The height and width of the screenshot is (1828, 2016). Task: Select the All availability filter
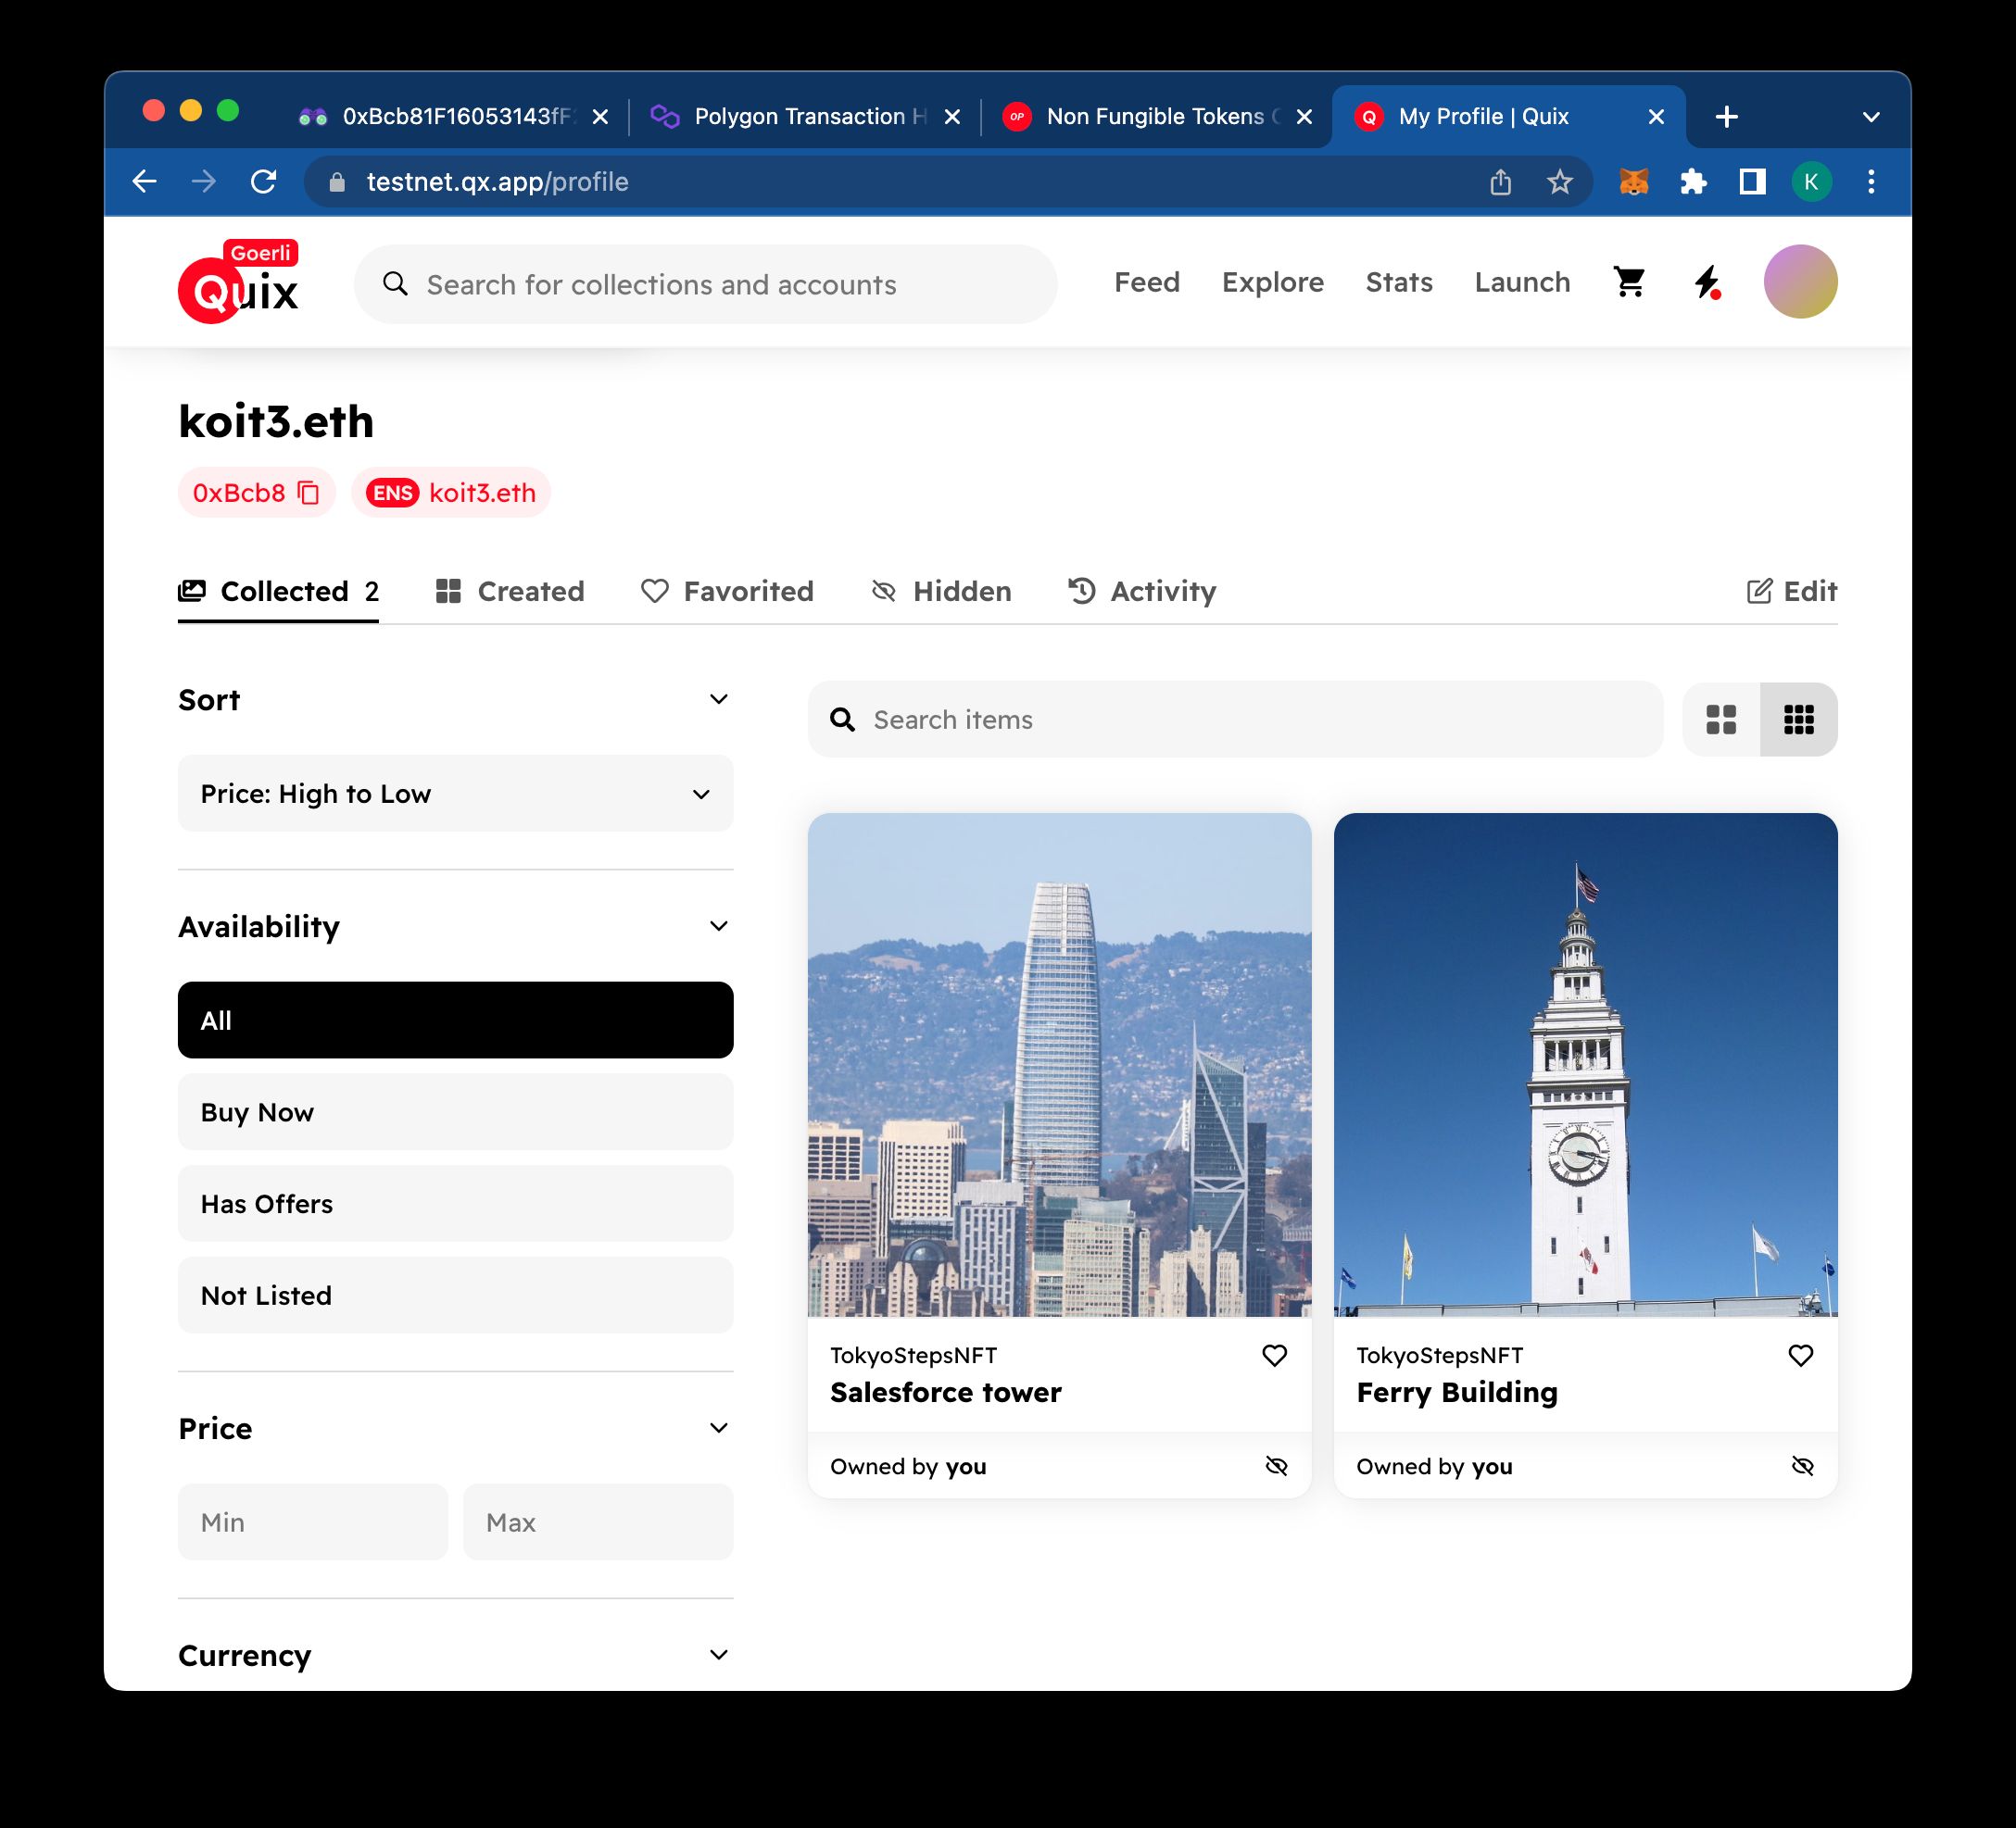click(456, 1020)
